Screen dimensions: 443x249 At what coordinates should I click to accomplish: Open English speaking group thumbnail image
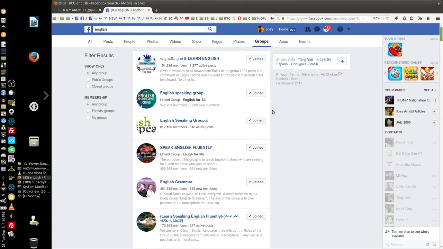146,99
